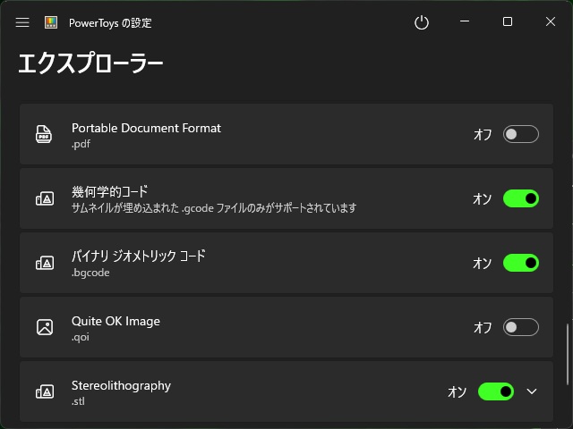Click the '.bgcode' extension text
Screen dimensions: 573x429
(x=90, y=273)
